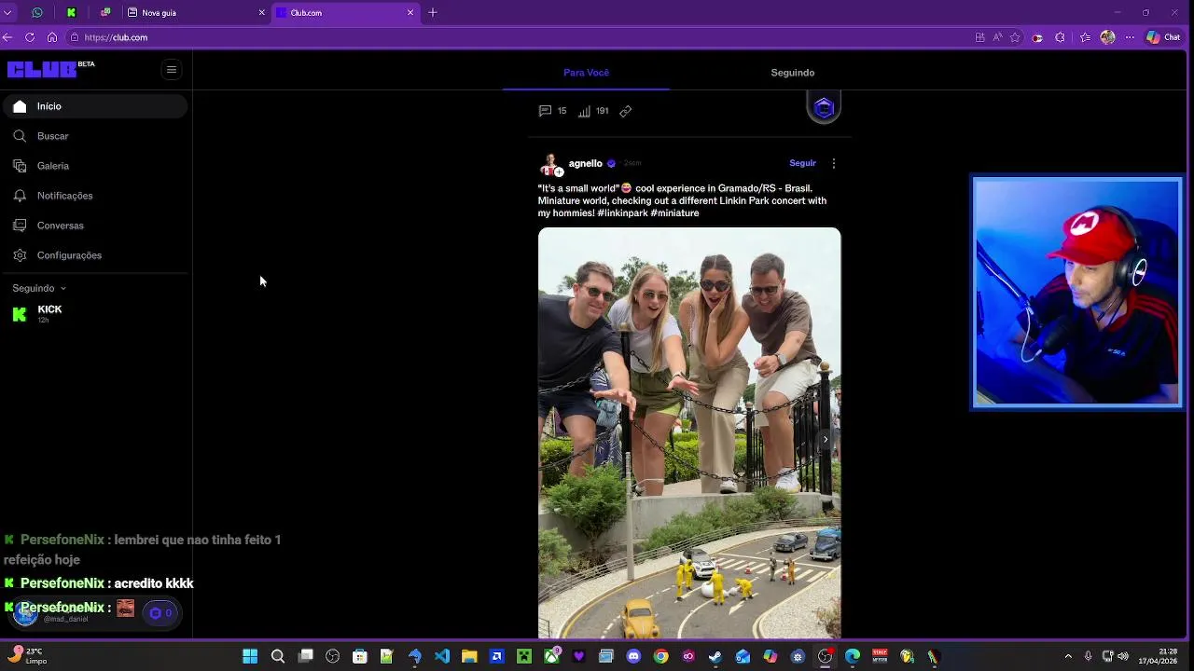This screenshot has height=671, width=1194.
Task: Copy post link via chain icon
Action: [x=626, y=111]
